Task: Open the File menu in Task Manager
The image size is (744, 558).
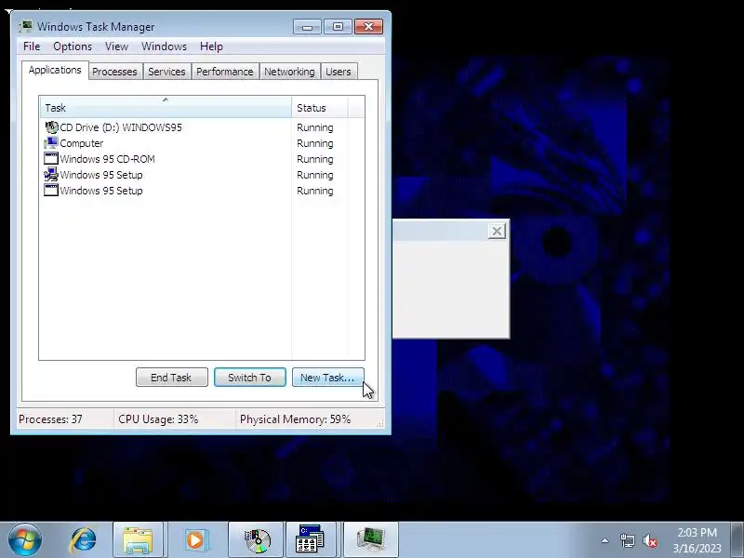Action: click(32, 46)
